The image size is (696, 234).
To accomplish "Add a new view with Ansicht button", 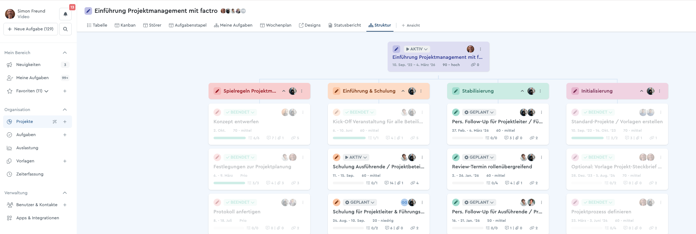I will (x=411, y=25).
